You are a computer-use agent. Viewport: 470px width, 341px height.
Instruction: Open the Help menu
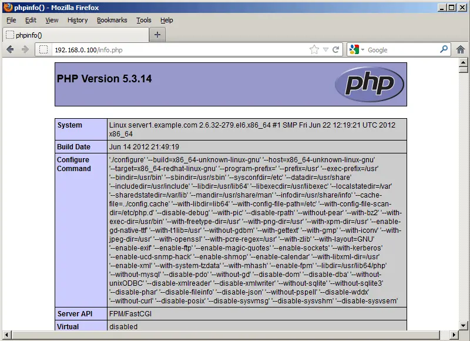pyautogui.click(x=166, y=20)
